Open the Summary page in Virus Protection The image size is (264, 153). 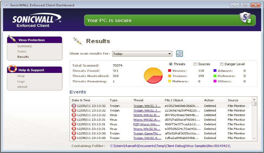click(25, 46)
